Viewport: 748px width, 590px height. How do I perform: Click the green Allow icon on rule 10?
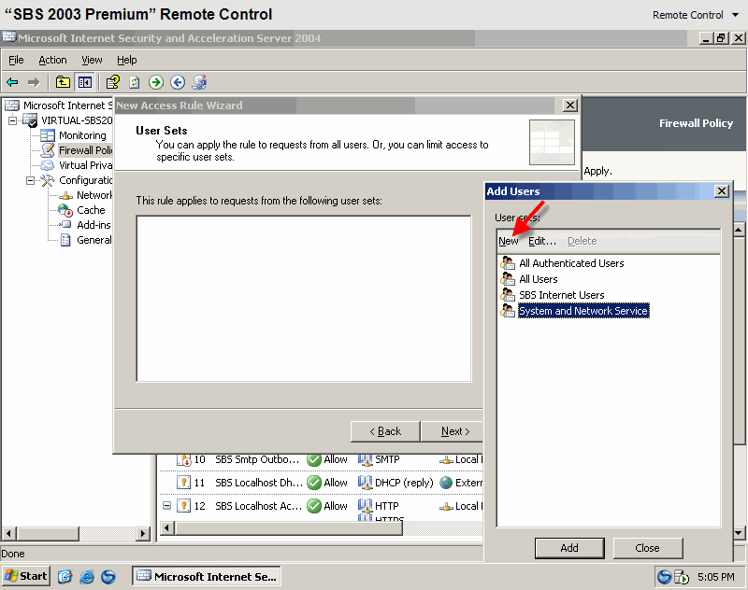click(314, 459)
